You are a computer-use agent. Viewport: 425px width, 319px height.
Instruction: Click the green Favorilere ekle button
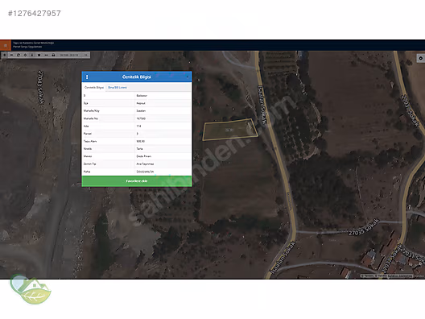point(137,181)
